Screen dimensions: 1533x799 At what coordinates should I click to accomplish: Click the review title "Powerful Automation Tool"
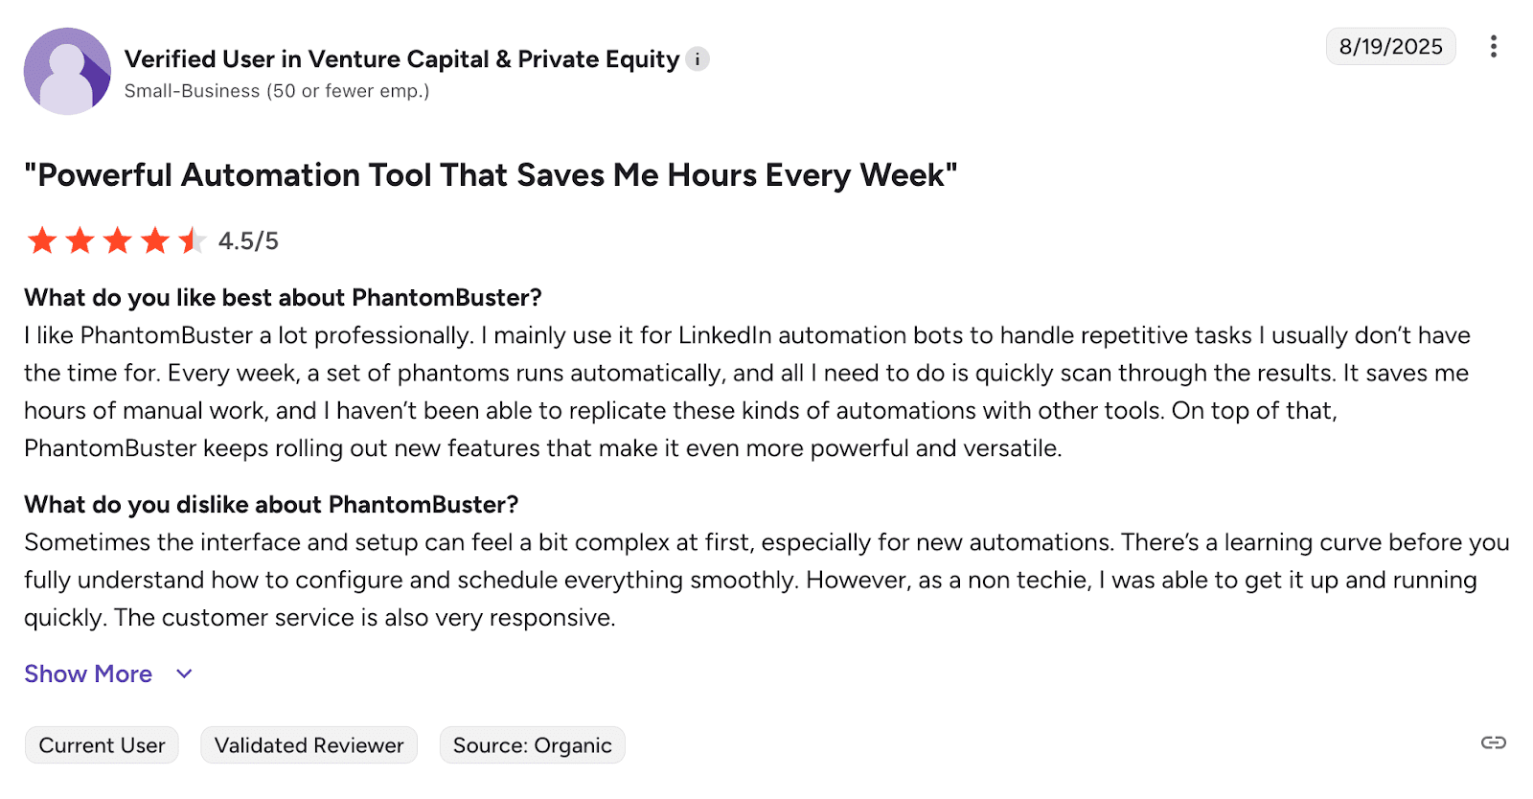[x=491, y=175]
